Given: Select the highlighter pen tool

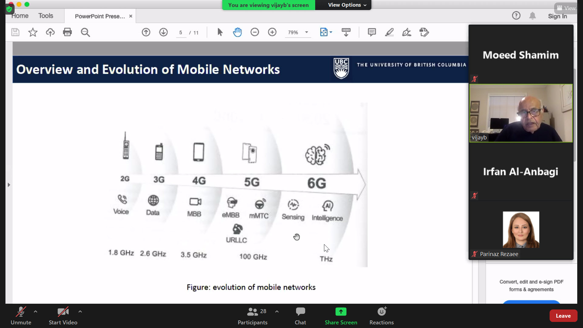Looking at the screenshot, I should (x=389, y=32).
